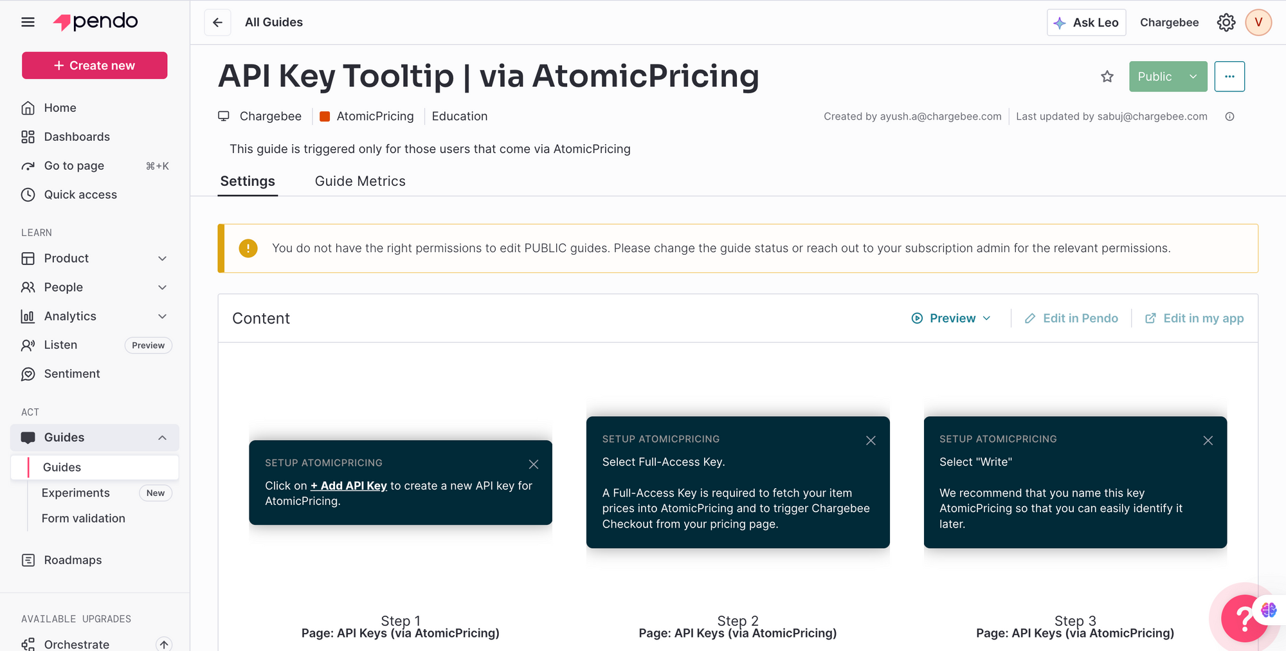Viewport: 1286px width, 651px height.
Task: Click the Step 2 tooltip thumbnail
Action: [738, 482]
